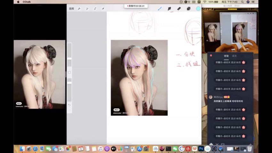Switch to the 讨论 discussion tab
This screenshot has height=153, width=272.
coord(226,56)
